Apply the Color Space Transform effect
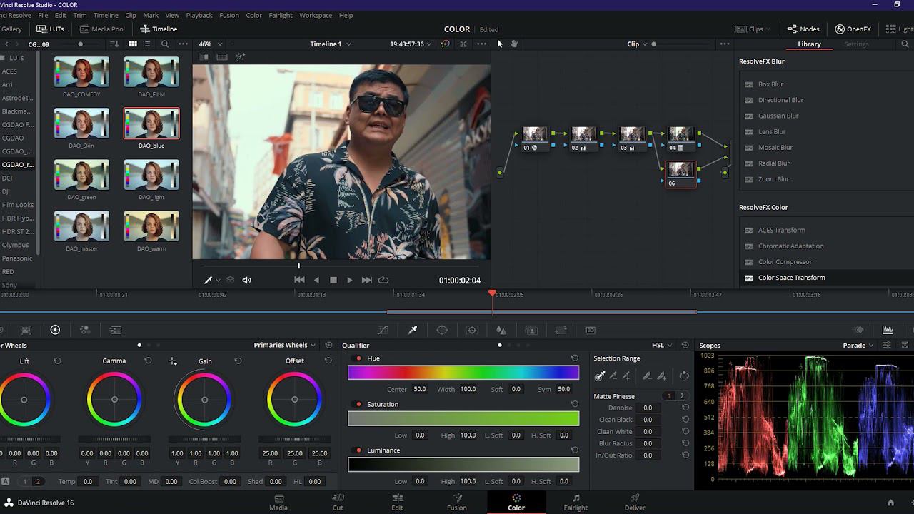Image resolution: width=914 pixels, height=514 pixels. [x=791, y=278]
